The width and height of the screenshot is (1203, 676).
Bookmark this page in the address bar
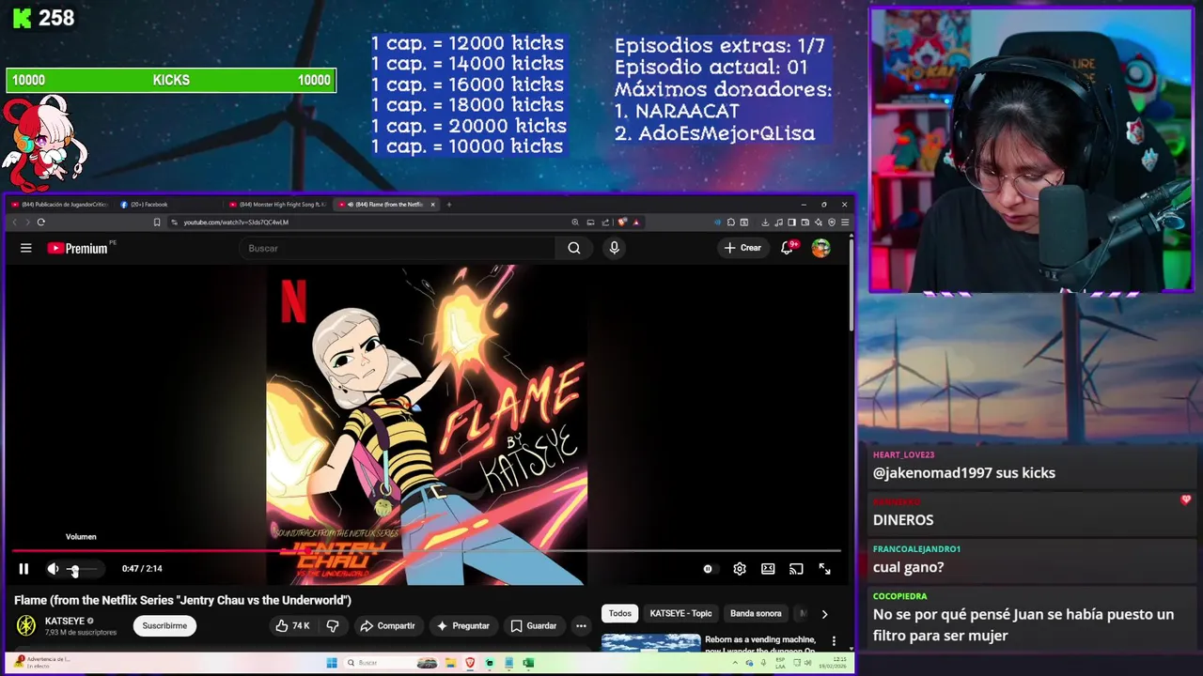pos(157,223)
